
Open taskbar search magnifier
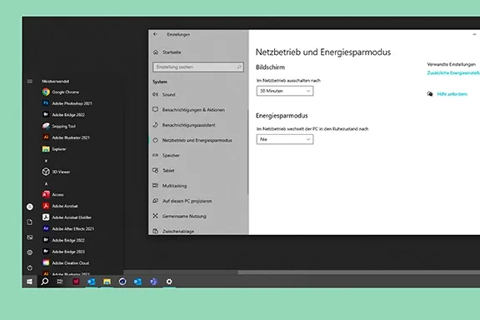[45, 282]
